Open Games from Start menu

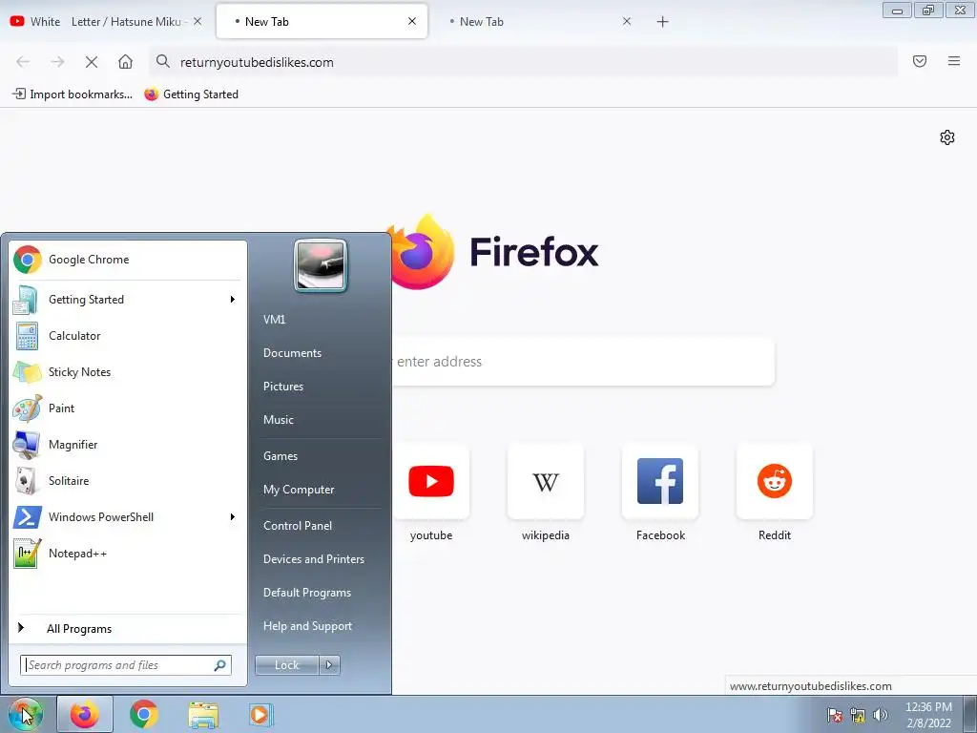pyautogui.click(x=281, y=456)
